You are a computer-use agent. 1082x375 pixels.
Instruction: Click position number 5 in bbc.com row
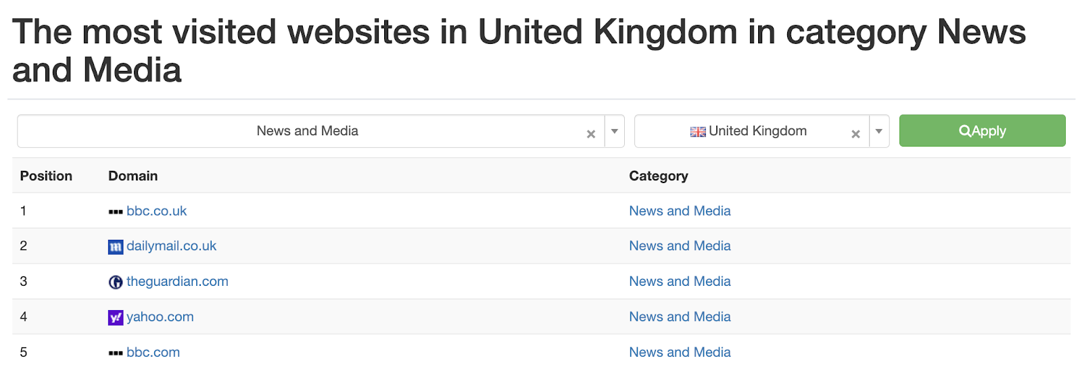click(24, 352)
